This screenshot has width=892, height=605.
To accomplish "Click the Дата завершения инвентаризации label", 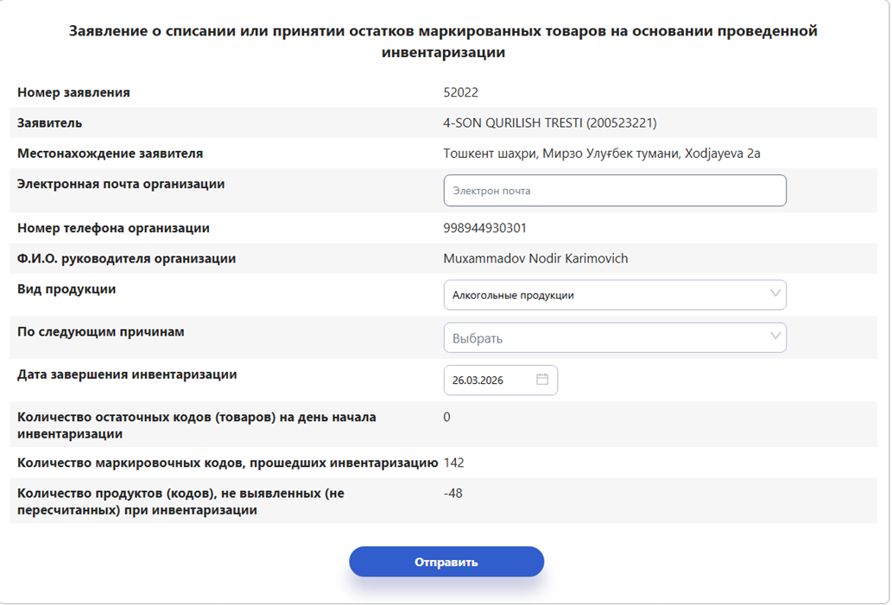I will [x=127, y=375].
